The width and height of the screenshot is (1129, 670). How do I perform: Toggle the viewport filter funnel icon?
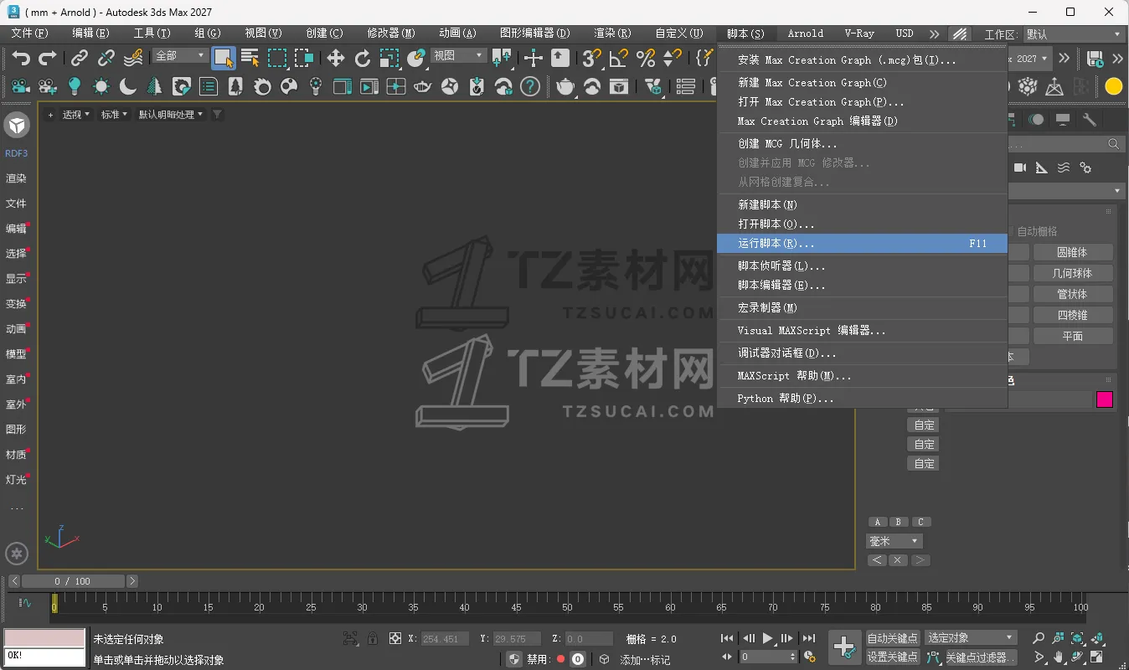[218, 115]
